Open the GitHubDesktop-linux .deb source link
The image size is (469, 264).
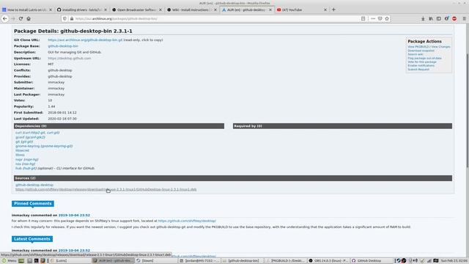[x=106, y=189]
